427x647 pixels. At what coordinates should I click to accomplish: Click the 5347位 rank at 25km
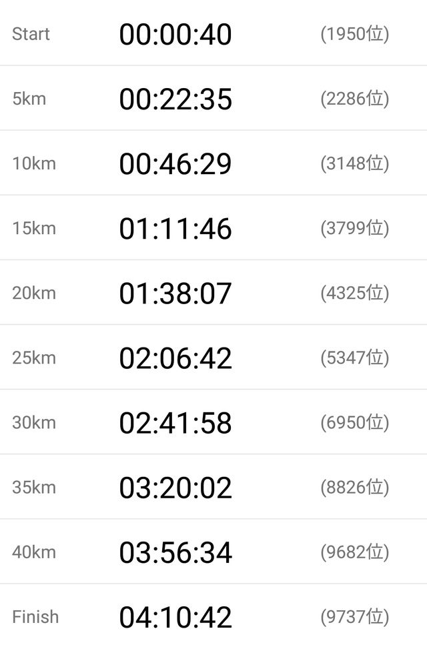click(x=355, y=358)
